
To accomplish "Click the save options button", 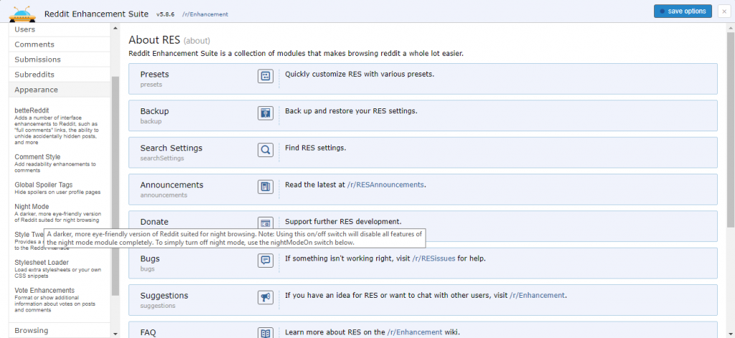I will (683, 11).
